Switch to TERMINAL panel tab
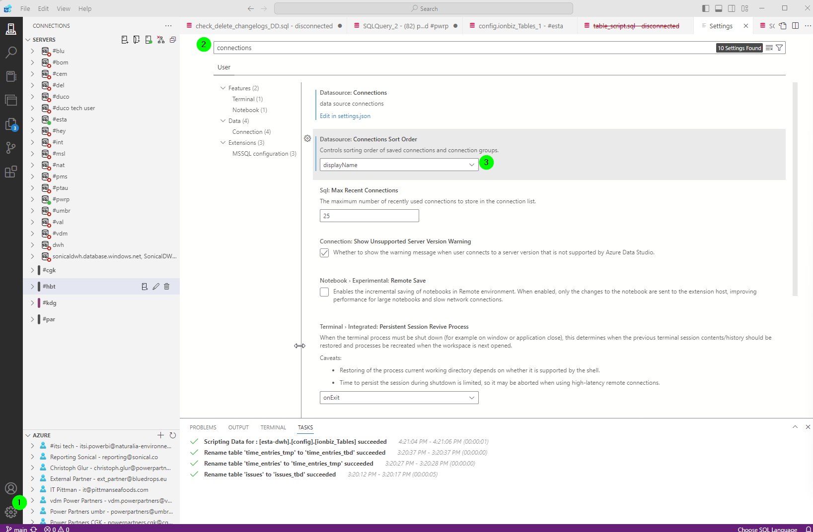The width and height of the screenshot is (813, 532). point(273,427)
